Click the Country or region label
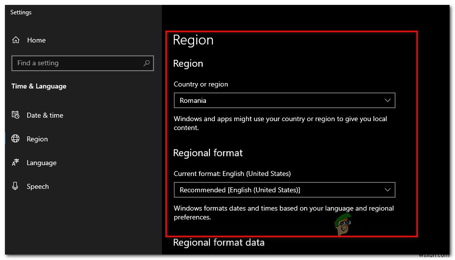 point(201,84)
